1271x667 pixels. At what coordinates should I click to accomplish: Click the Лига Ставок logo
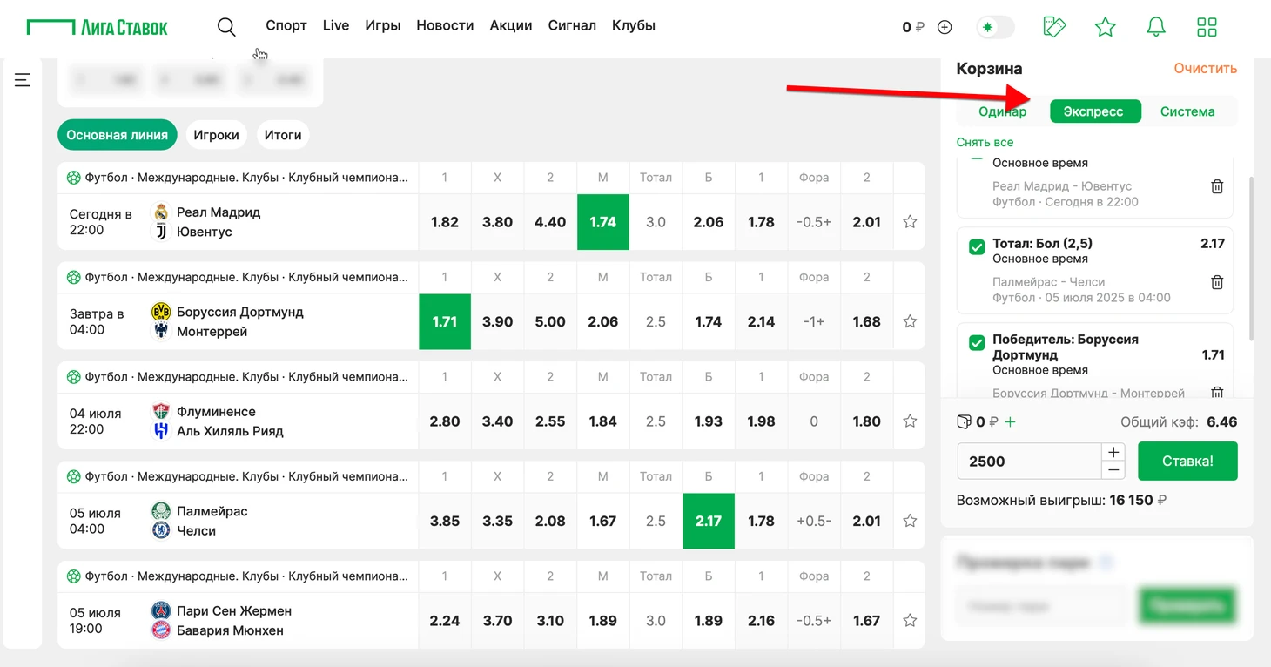tap(97, 27)
